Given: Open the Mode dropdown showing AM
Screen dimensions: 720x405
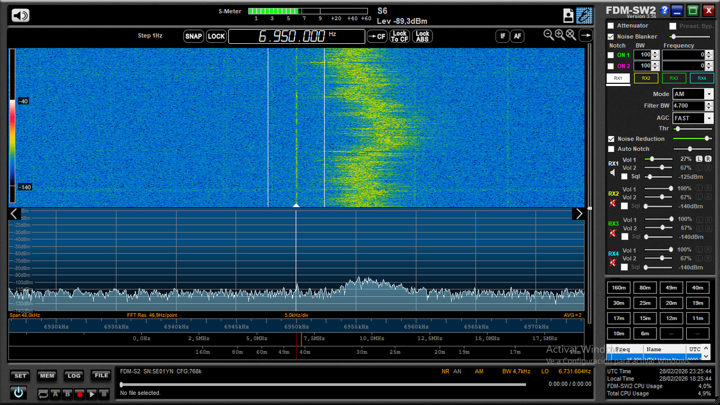Looking at the screenshot, I should [709, 94].
